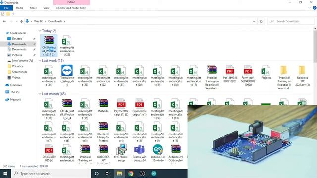Select Form_pdf_569949880210920 PDF file

pos(248,76)
